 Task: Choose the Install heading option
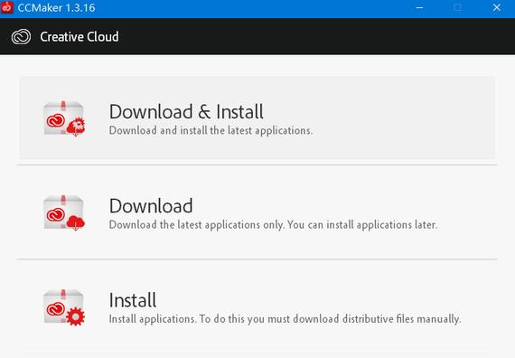pyautogui.click(x=133, y=300)
